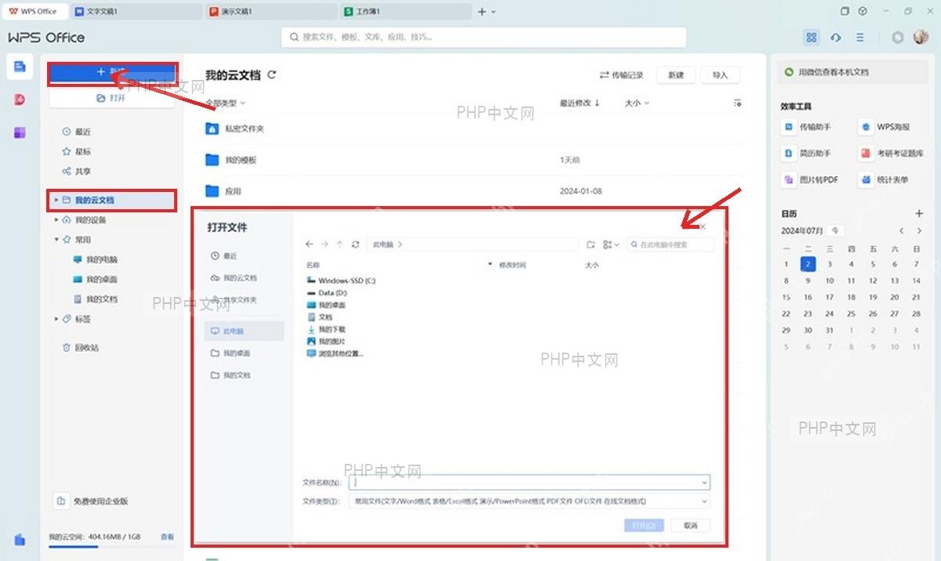Create new folder in open-file dialog

(x=591, y=244)
